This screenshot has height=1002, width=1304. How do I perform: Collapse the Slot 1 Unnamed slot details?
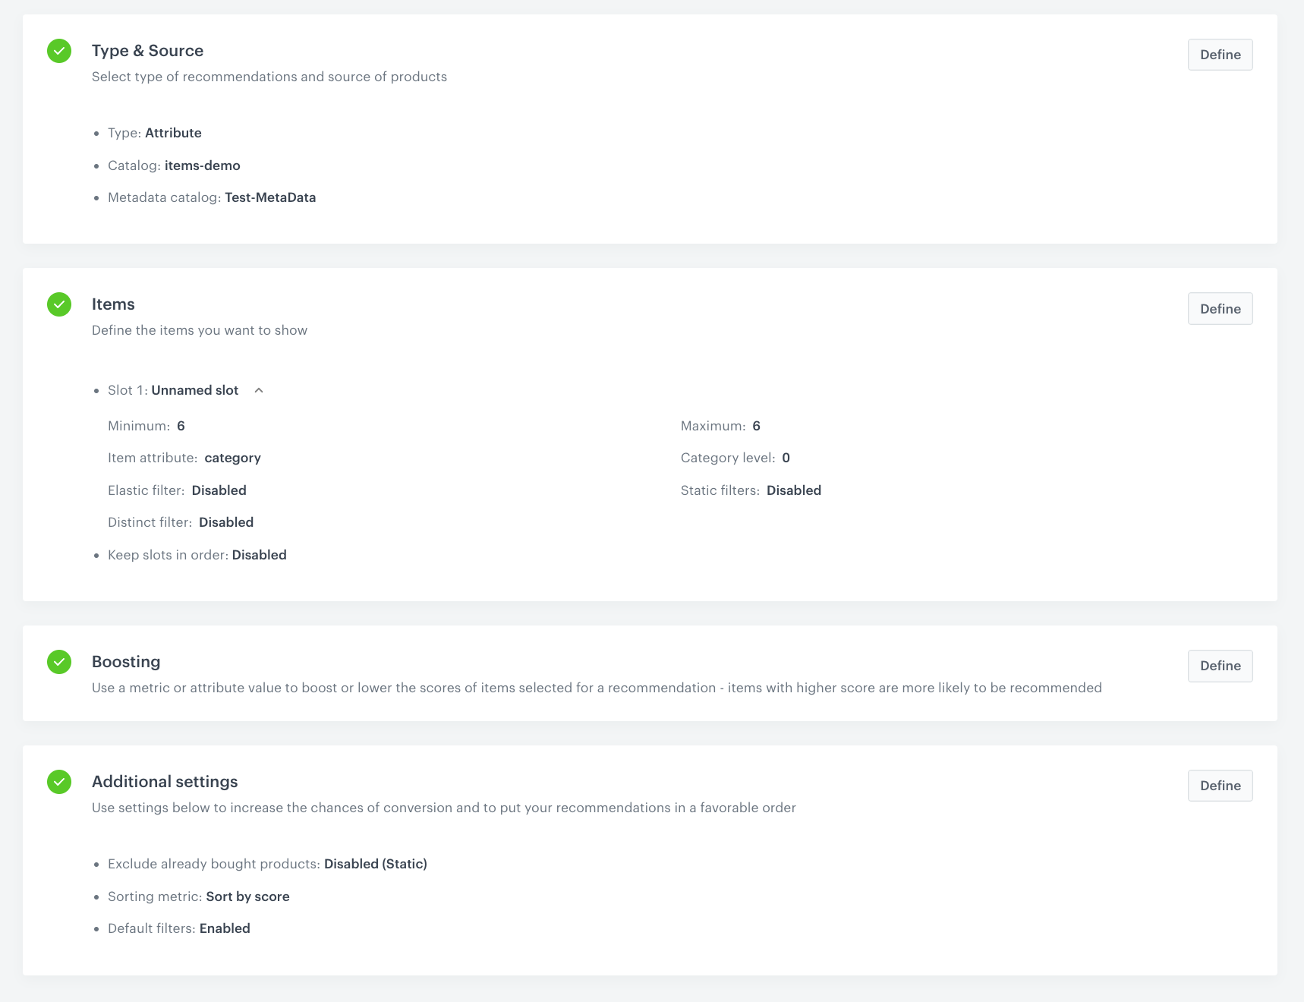click(258, 390)
